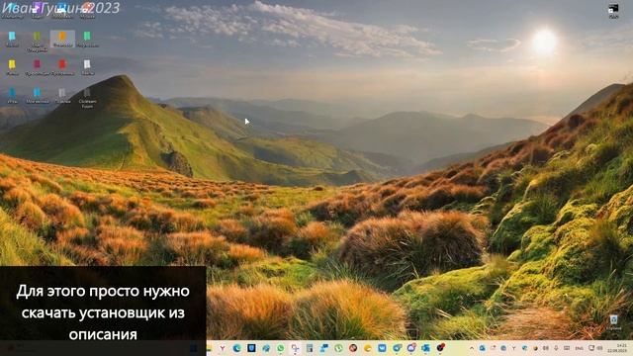633x356 pixels.
Task: Open the red and black icon at taskbar end
Action: pyautogui.click(x=440, y=347)
